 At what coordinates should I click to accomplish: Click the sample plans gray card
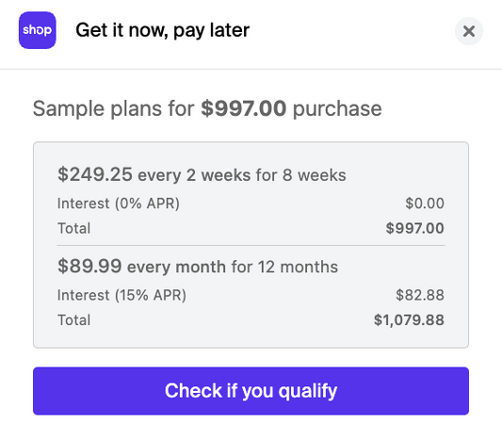click(x=251, y=245)
